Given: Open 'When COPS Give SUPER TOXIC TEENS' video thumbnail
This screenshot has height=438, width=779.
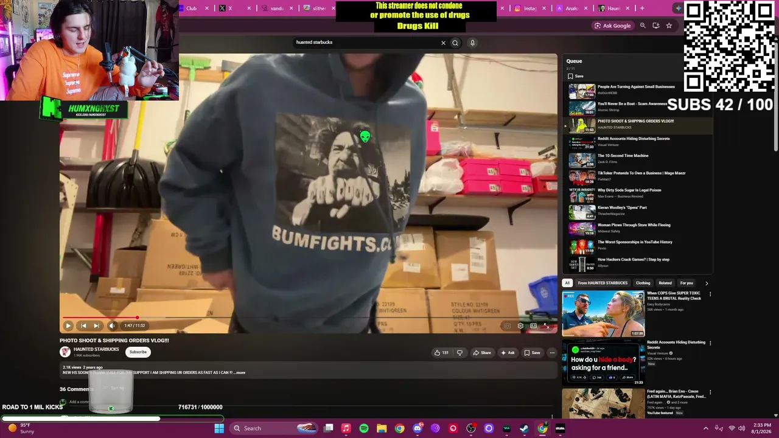Looking at the screenshot, I should [x=603, y=314].
